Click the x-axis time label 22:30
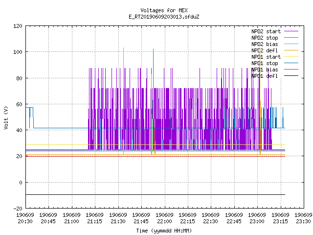 tap(211, 221)
